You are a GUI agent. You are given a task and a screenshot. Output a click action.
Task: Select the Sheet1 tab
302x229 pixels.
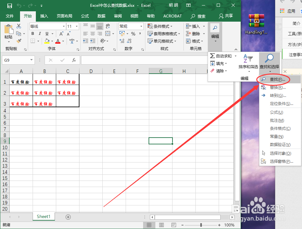(44, 216)
